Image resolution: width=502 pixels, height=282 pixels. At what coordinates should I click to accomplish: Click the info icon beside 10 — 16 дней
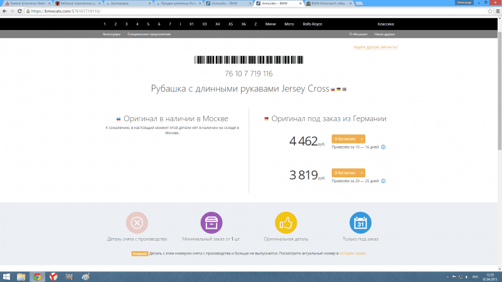[x=383, y=147]
